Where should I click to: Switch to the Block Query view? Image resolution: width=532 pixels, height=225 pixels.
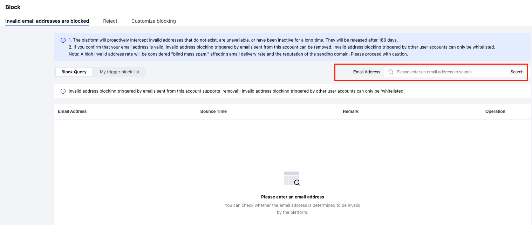(x=74, y=72)
